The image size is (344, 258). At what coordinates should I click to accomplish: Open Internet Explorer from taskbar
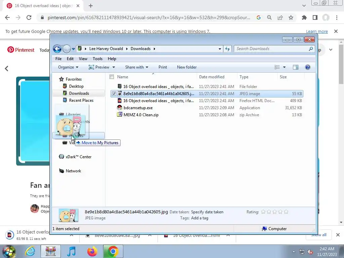[x=30, y=251]
